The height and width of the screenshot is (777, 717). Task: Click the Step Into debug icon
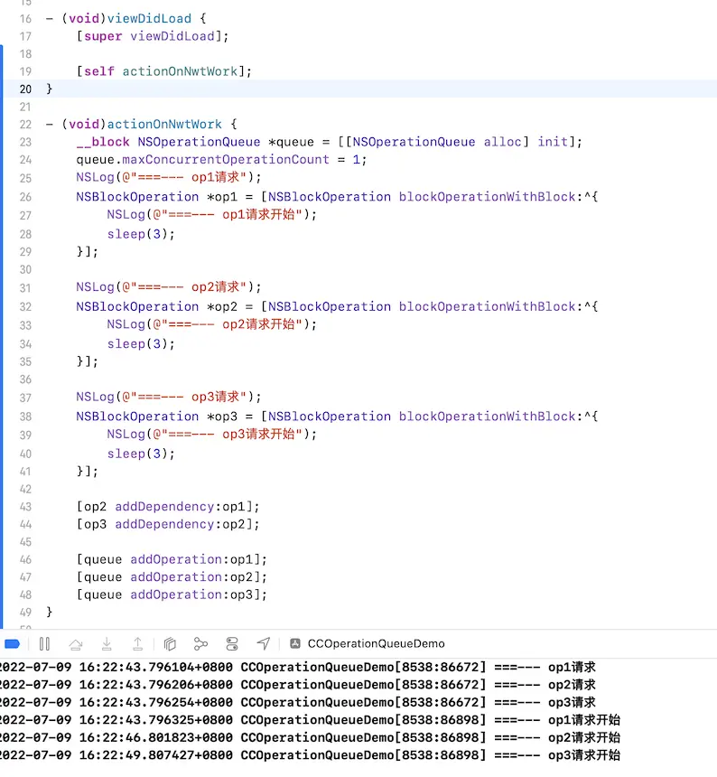pyautogui.click(x=107, y=643)
